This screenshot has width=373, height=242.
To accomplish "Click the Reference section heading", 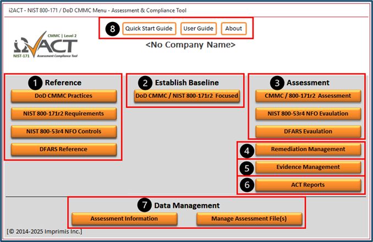I will point(63,82).
